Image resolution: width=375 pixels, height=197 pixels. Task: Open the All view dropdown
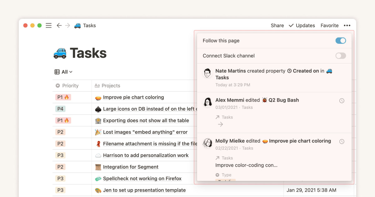[x=63, y=72]
